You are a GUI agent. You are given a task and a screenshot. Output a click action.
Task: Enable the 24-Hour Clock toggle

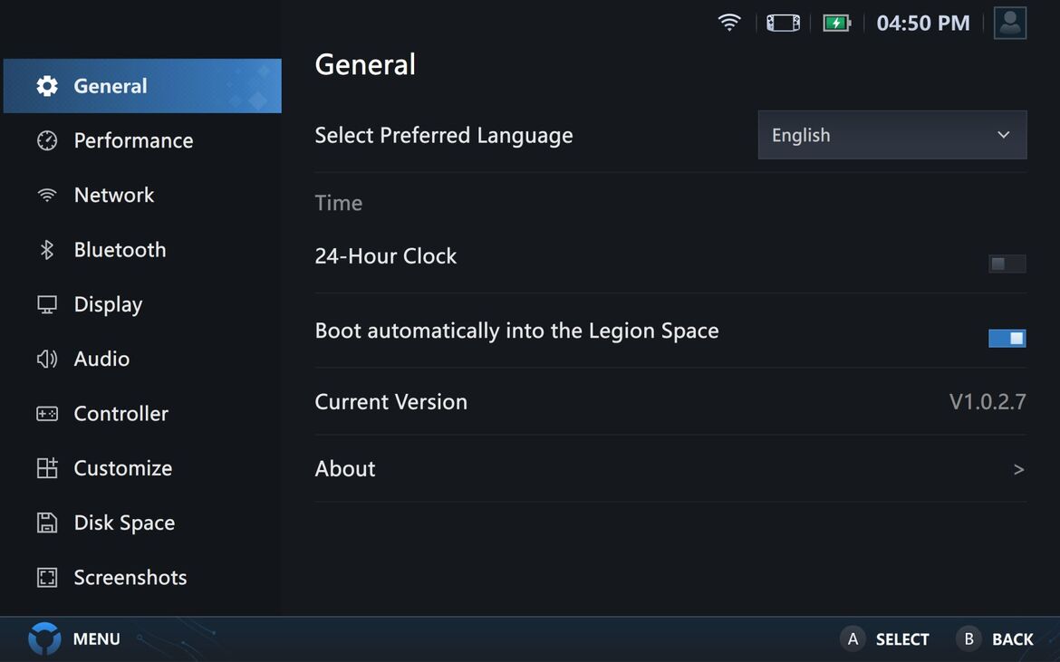tap(1007, 264)
